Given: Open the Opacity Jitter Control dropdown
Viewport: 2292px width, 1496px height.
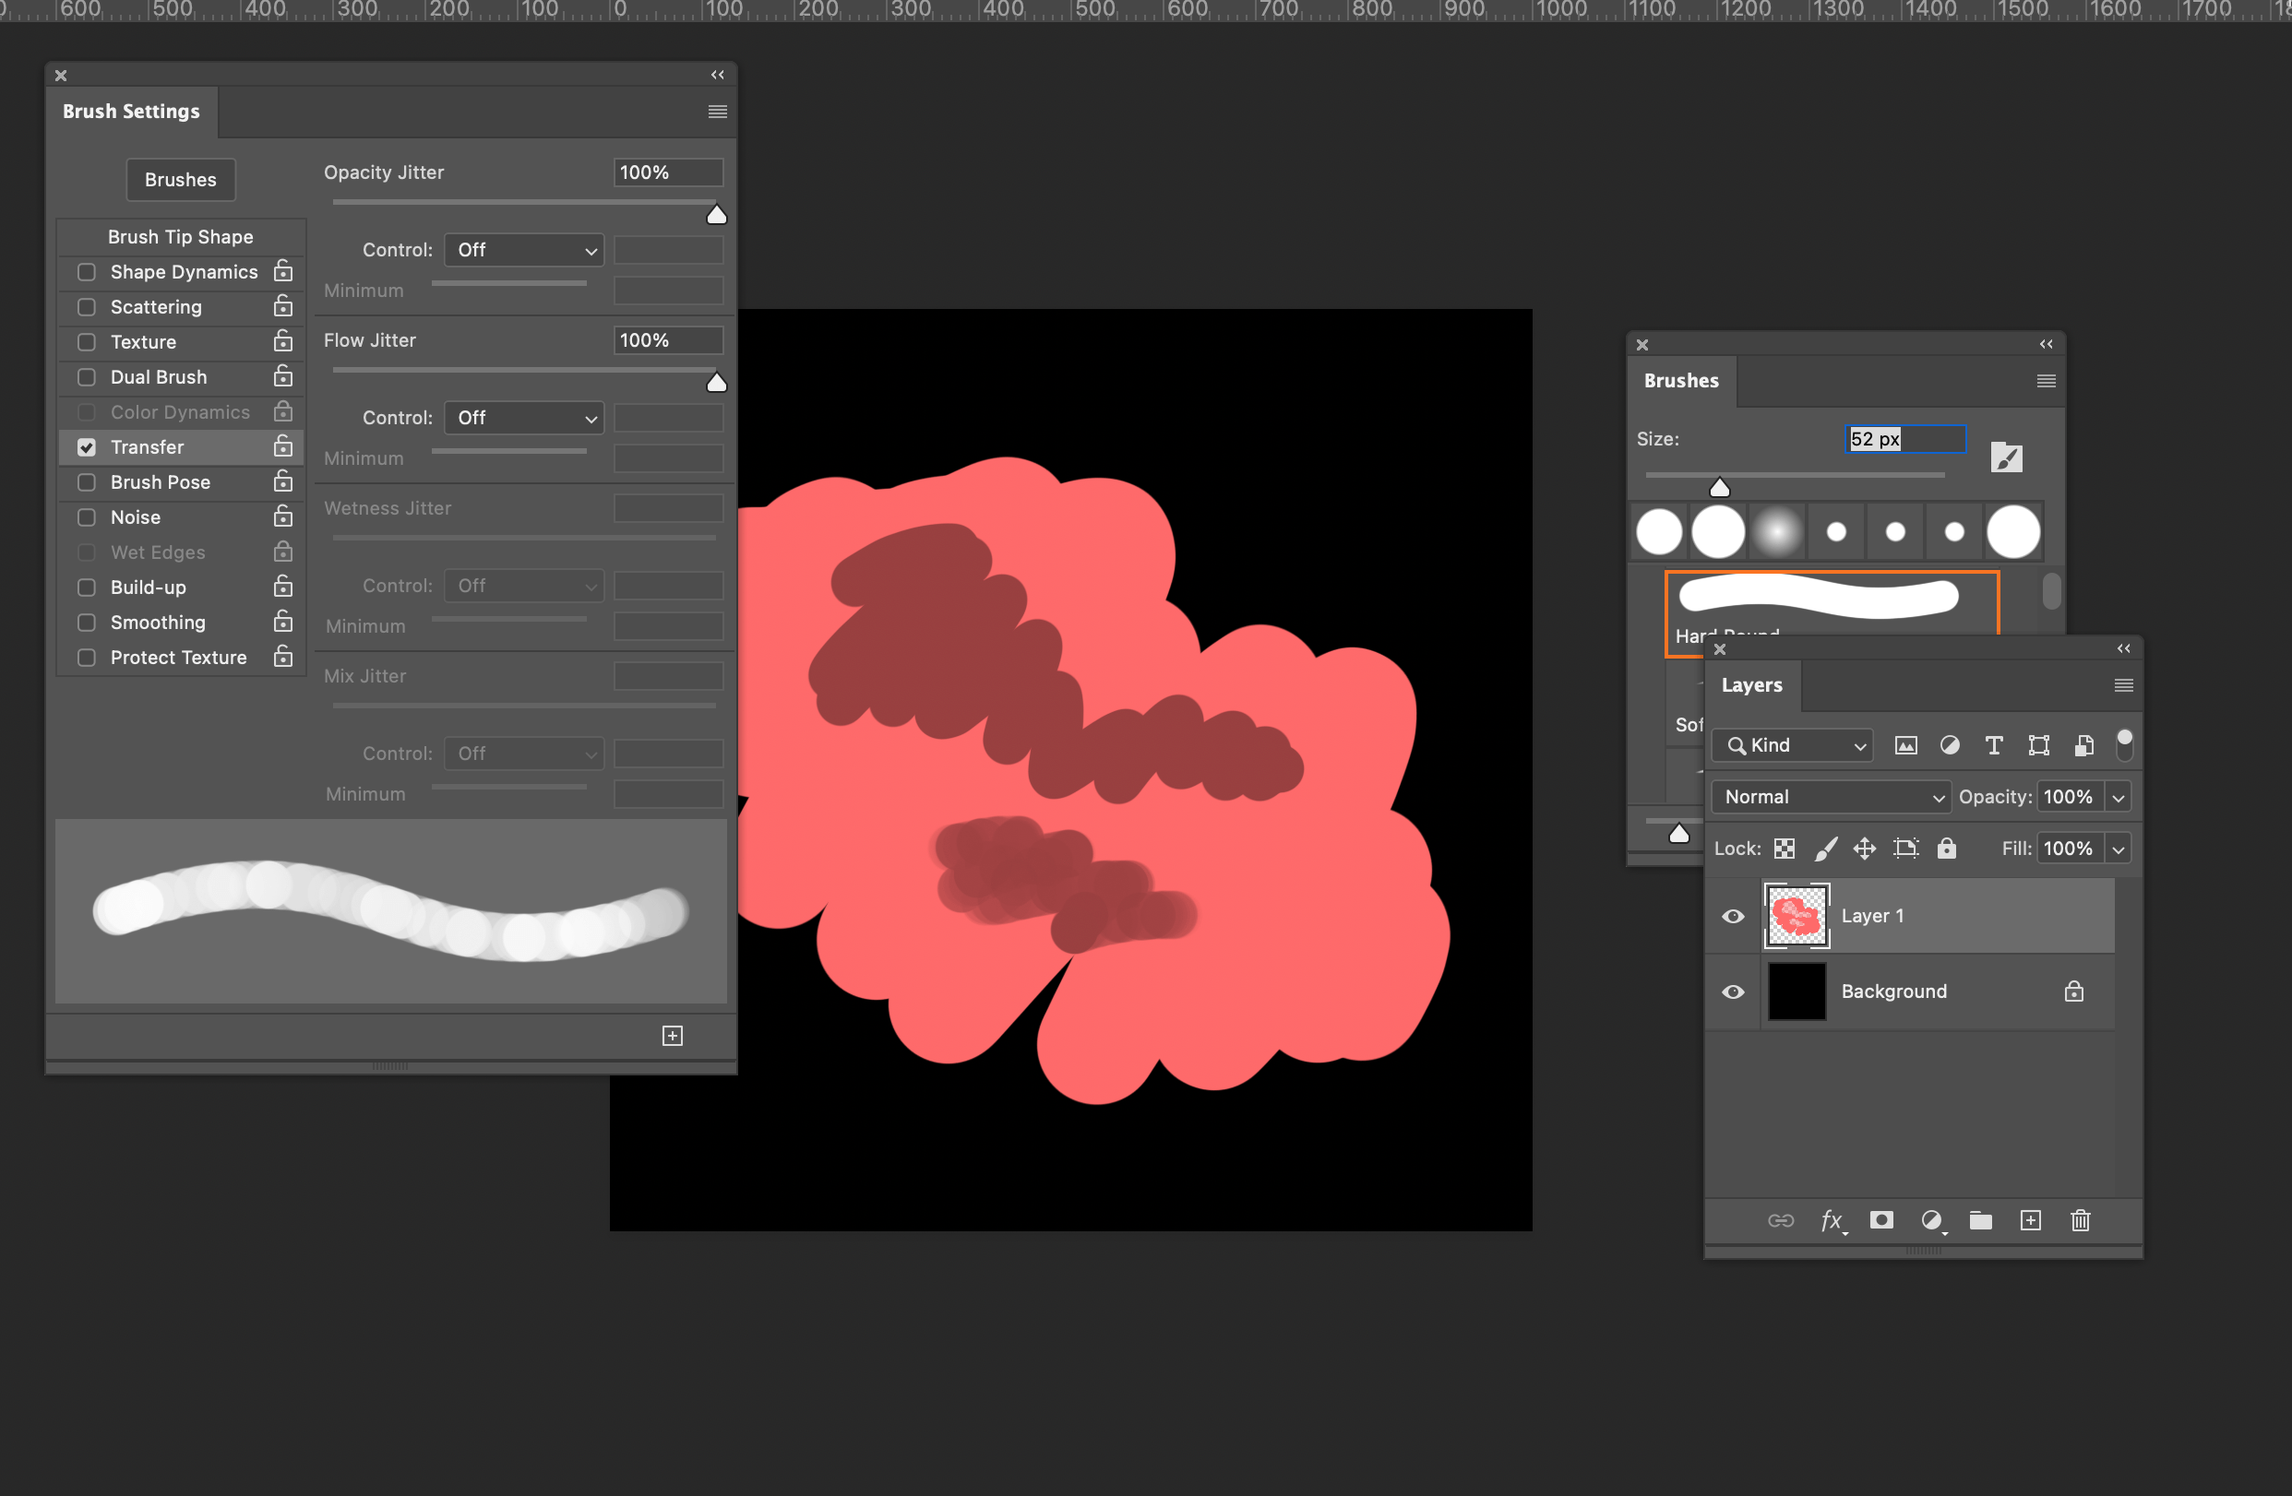Looking at the screenshot, I should pyautogui.click(x=523, y=249).
